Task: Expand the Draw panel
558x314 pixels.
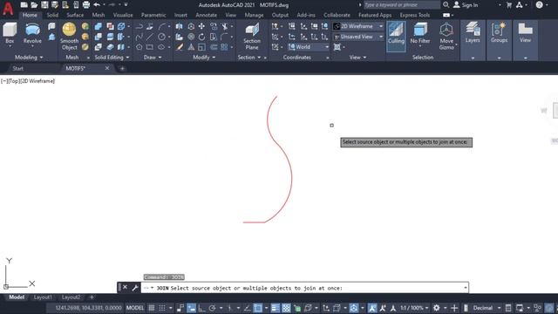Action: [x=153, y=58]
